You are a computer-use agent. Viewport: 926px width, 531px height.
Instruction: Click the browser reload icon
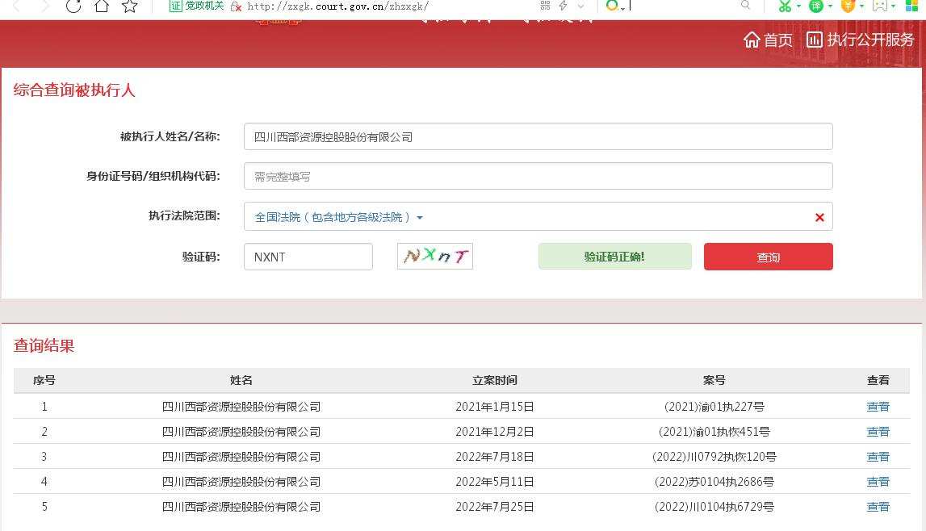point(73,6)
